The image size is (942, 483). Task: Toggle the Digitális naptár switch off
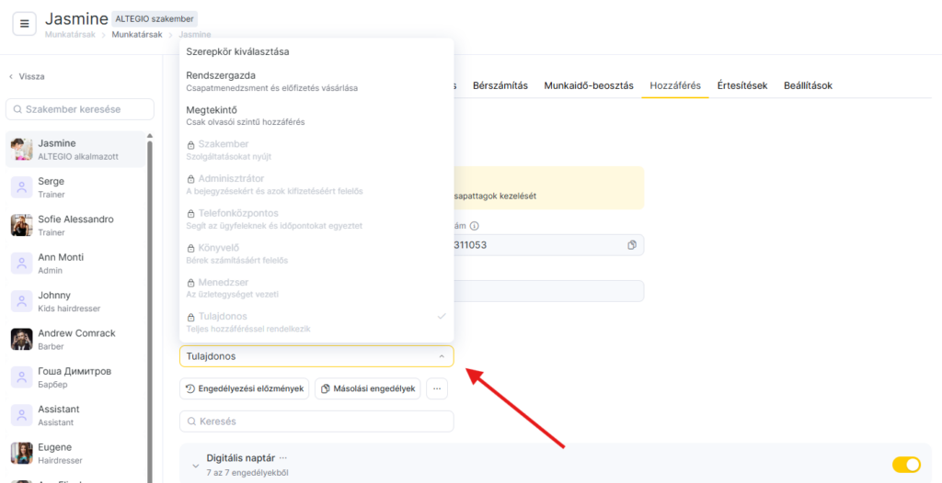pyautogui.click(x=905, y=465)
